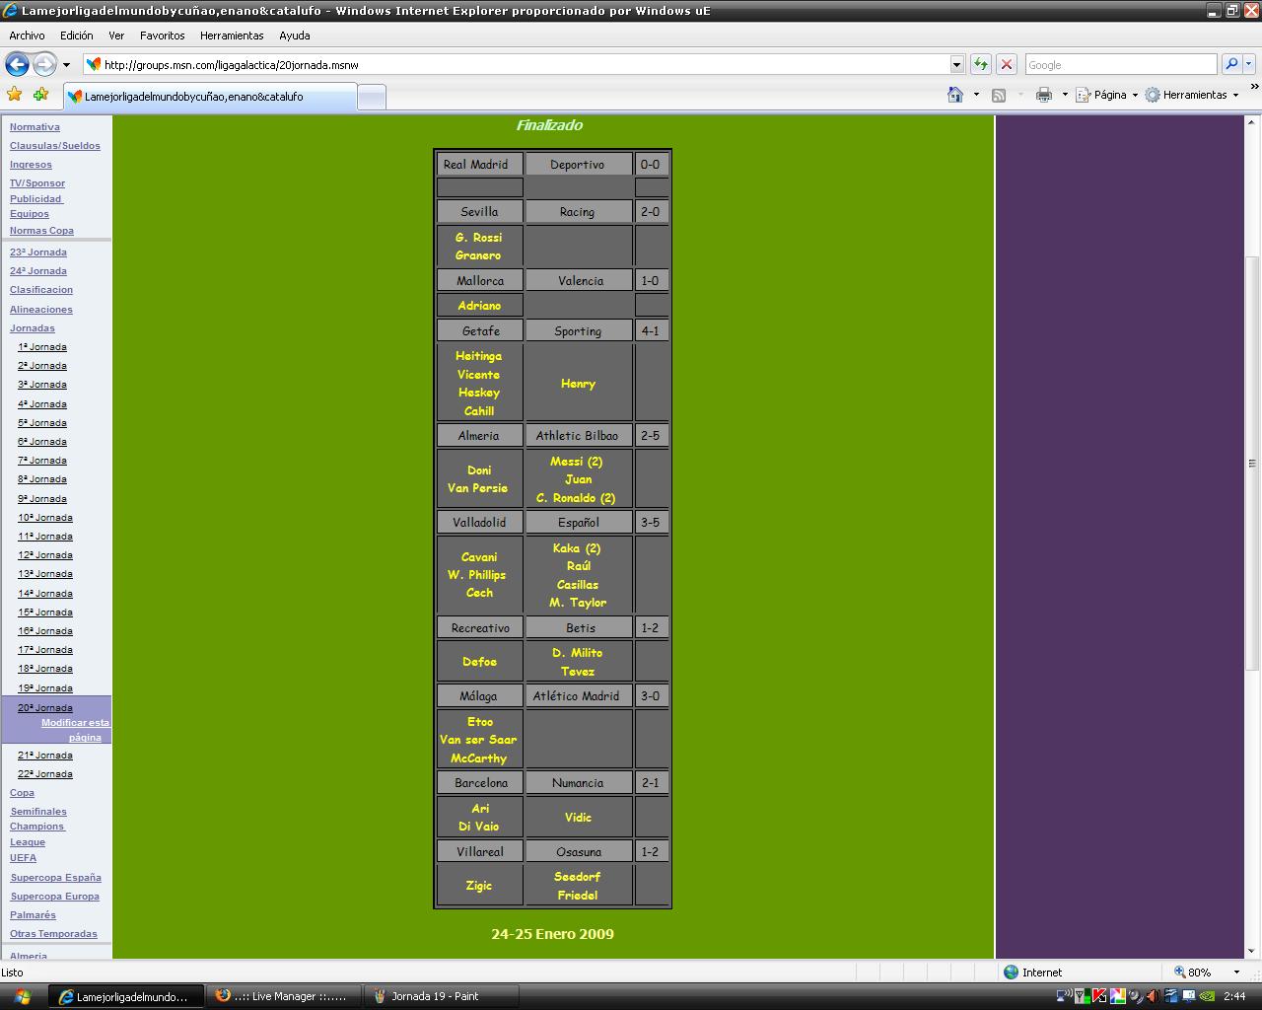
Task: Open the Ver menu
Action: [x=116, y=36]
